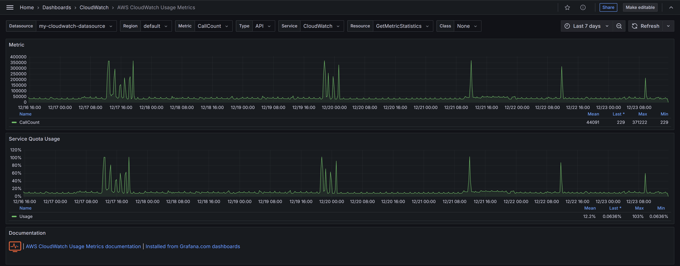
Task: Open Installed from Grafana.com dashboards link
Action: click(x=193, y=247)
